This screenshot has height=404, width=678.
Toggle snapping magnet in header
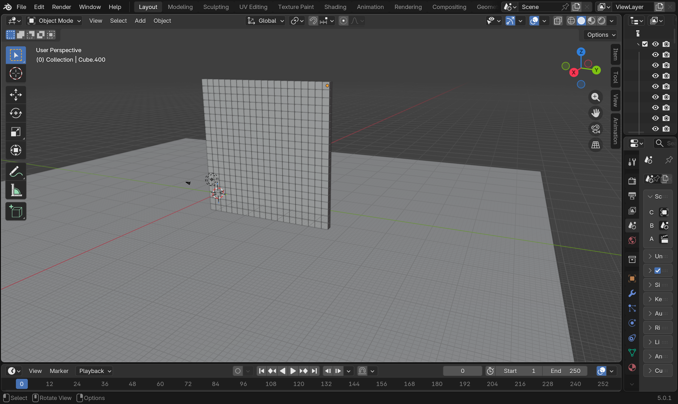[x=313, y=21]
